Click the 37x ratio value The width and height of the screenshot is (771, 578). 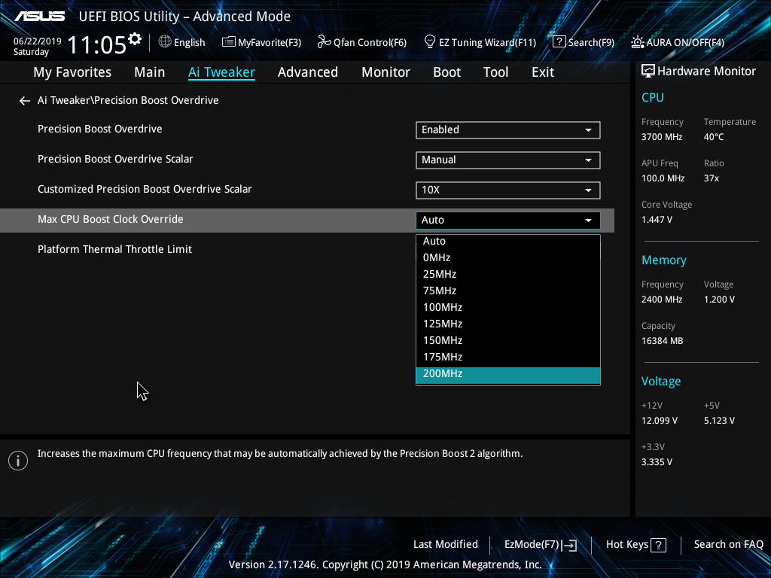point(711,178)
